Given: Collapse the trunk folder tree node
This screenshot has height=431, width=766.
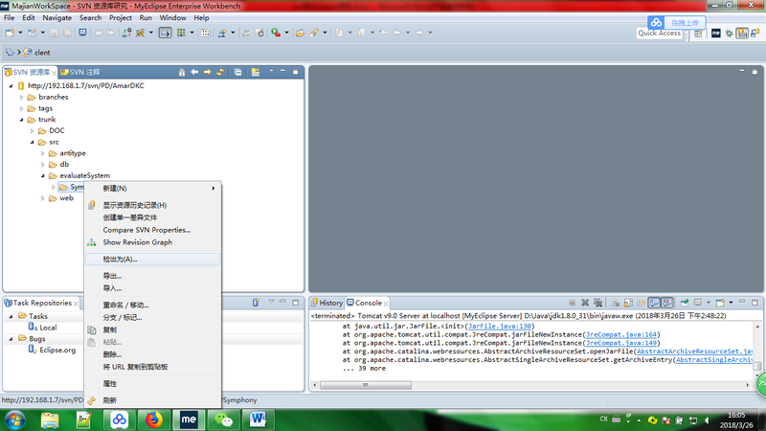Looking at the screenshot, I should (21, 120).
